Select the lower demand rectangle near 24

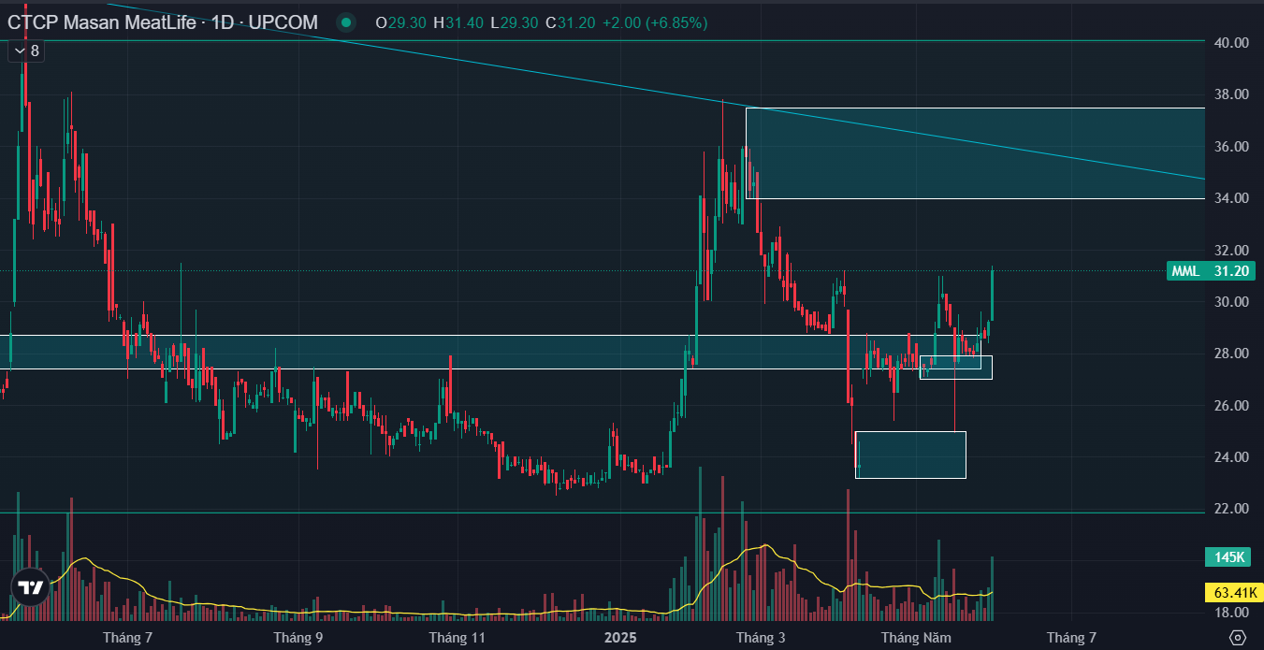point(910,455)
